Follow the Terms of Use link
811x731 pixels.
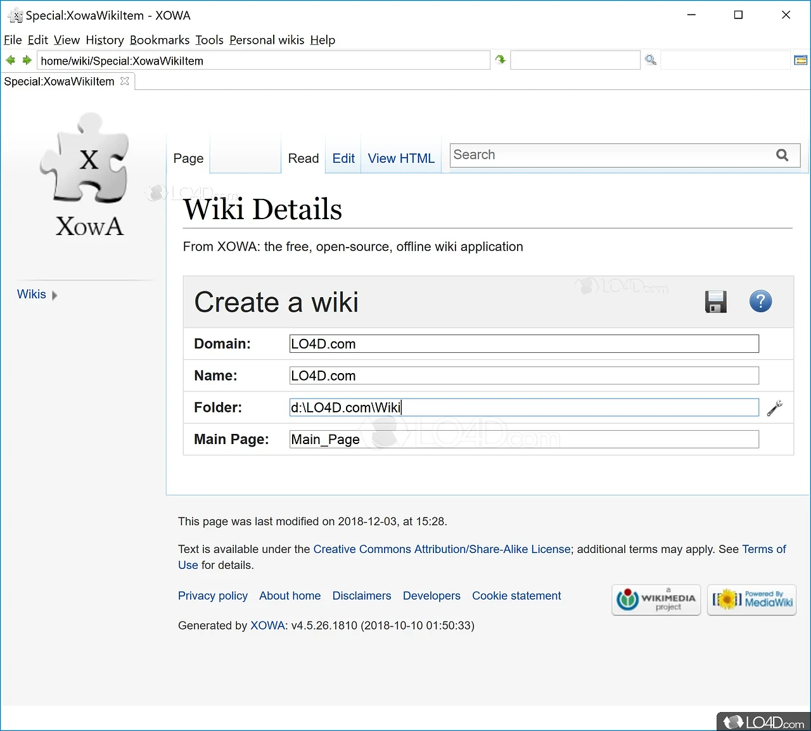coord(763,549)
